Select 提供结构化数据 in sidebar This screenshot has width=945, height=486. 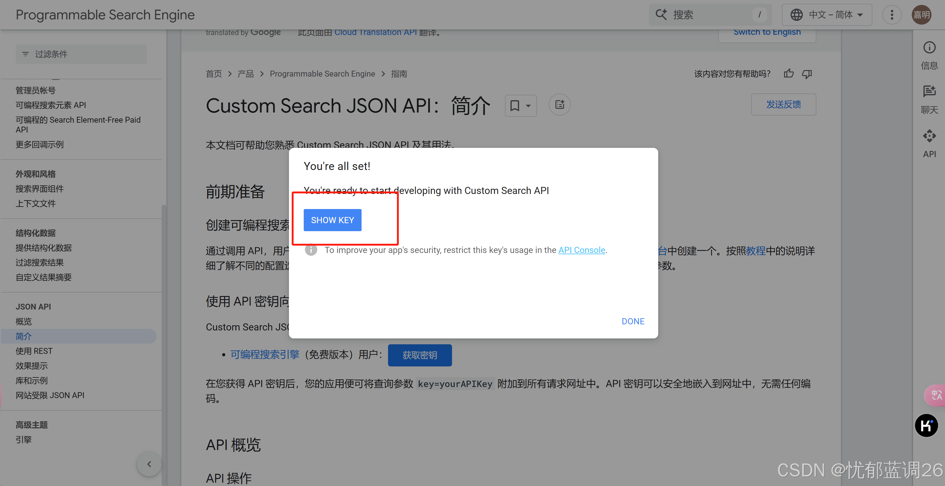(x=44, y=248)
